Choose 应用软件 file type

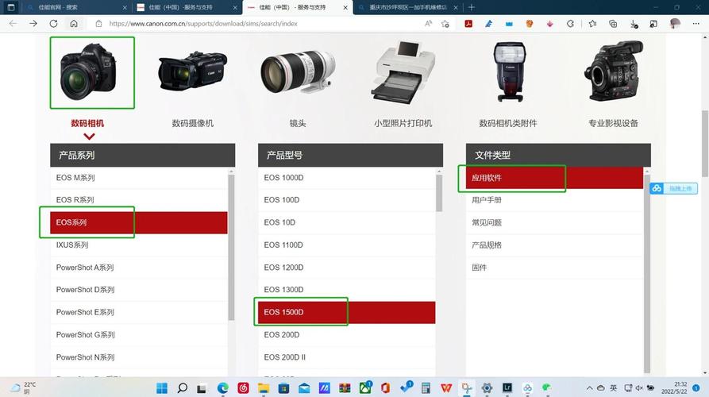tap(555, 178)
